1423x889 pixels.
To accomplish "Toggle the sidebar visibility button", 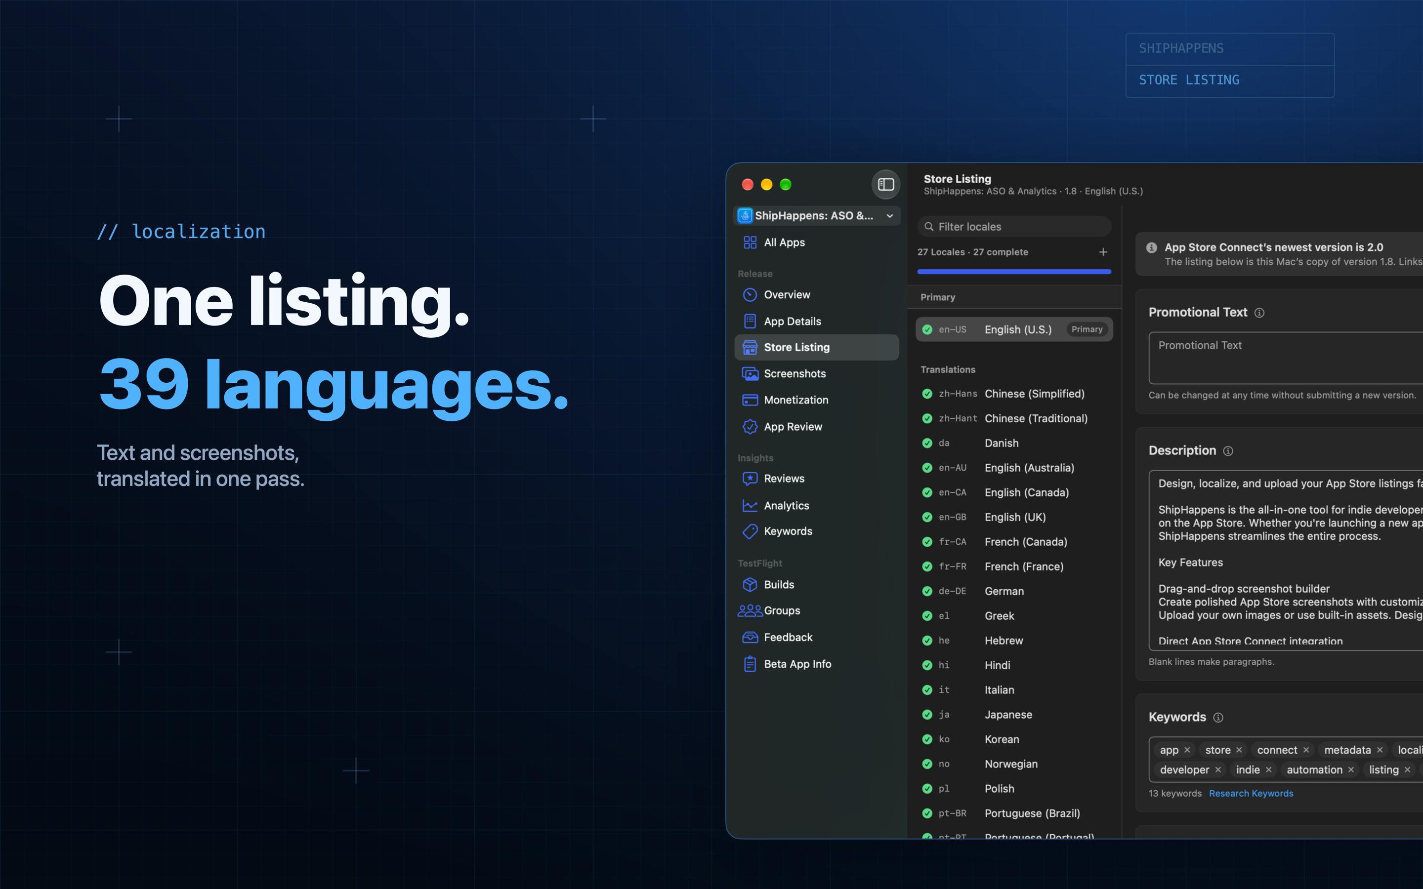I will [885, 185].
